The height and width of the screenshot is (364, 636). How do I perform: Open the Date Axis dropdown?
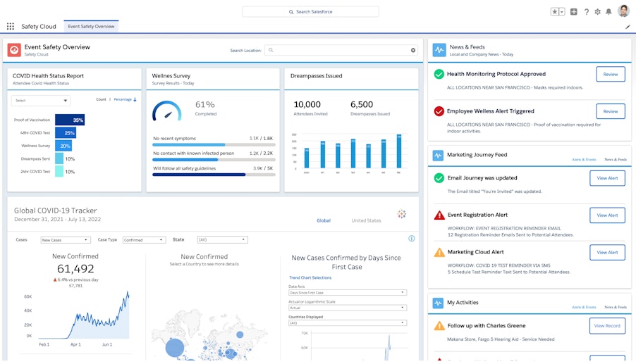click(x=348, y=292)
